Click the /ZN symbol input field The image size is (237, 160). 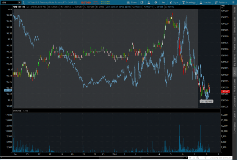click(x=9, y=2)
